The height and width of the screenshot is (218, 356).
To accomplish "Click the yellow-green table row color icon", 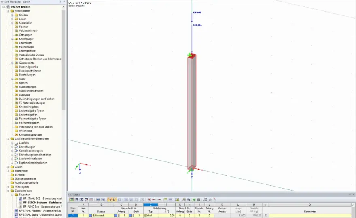I will coord(165,200).
